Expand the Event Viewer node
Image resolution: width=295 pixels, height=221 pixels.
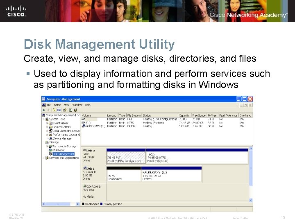point(47,123)
